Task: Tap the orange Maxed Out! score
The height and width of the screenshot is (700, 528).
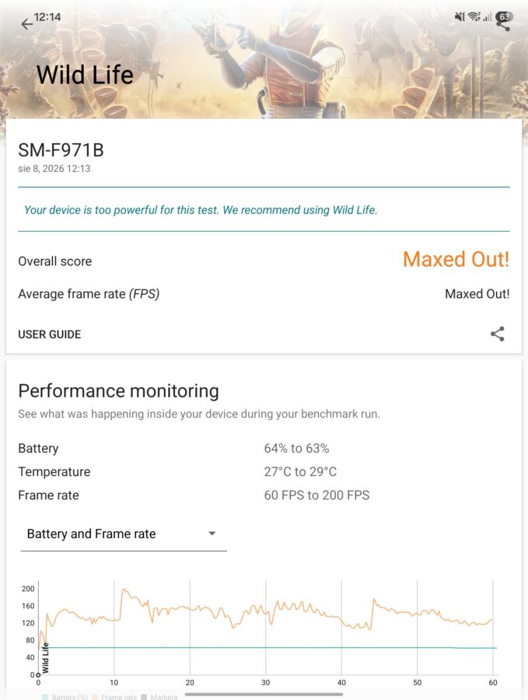Action: [x=456, y=259]
